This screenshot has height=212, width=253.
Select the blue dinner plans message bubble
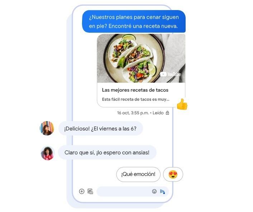point(134,22)
